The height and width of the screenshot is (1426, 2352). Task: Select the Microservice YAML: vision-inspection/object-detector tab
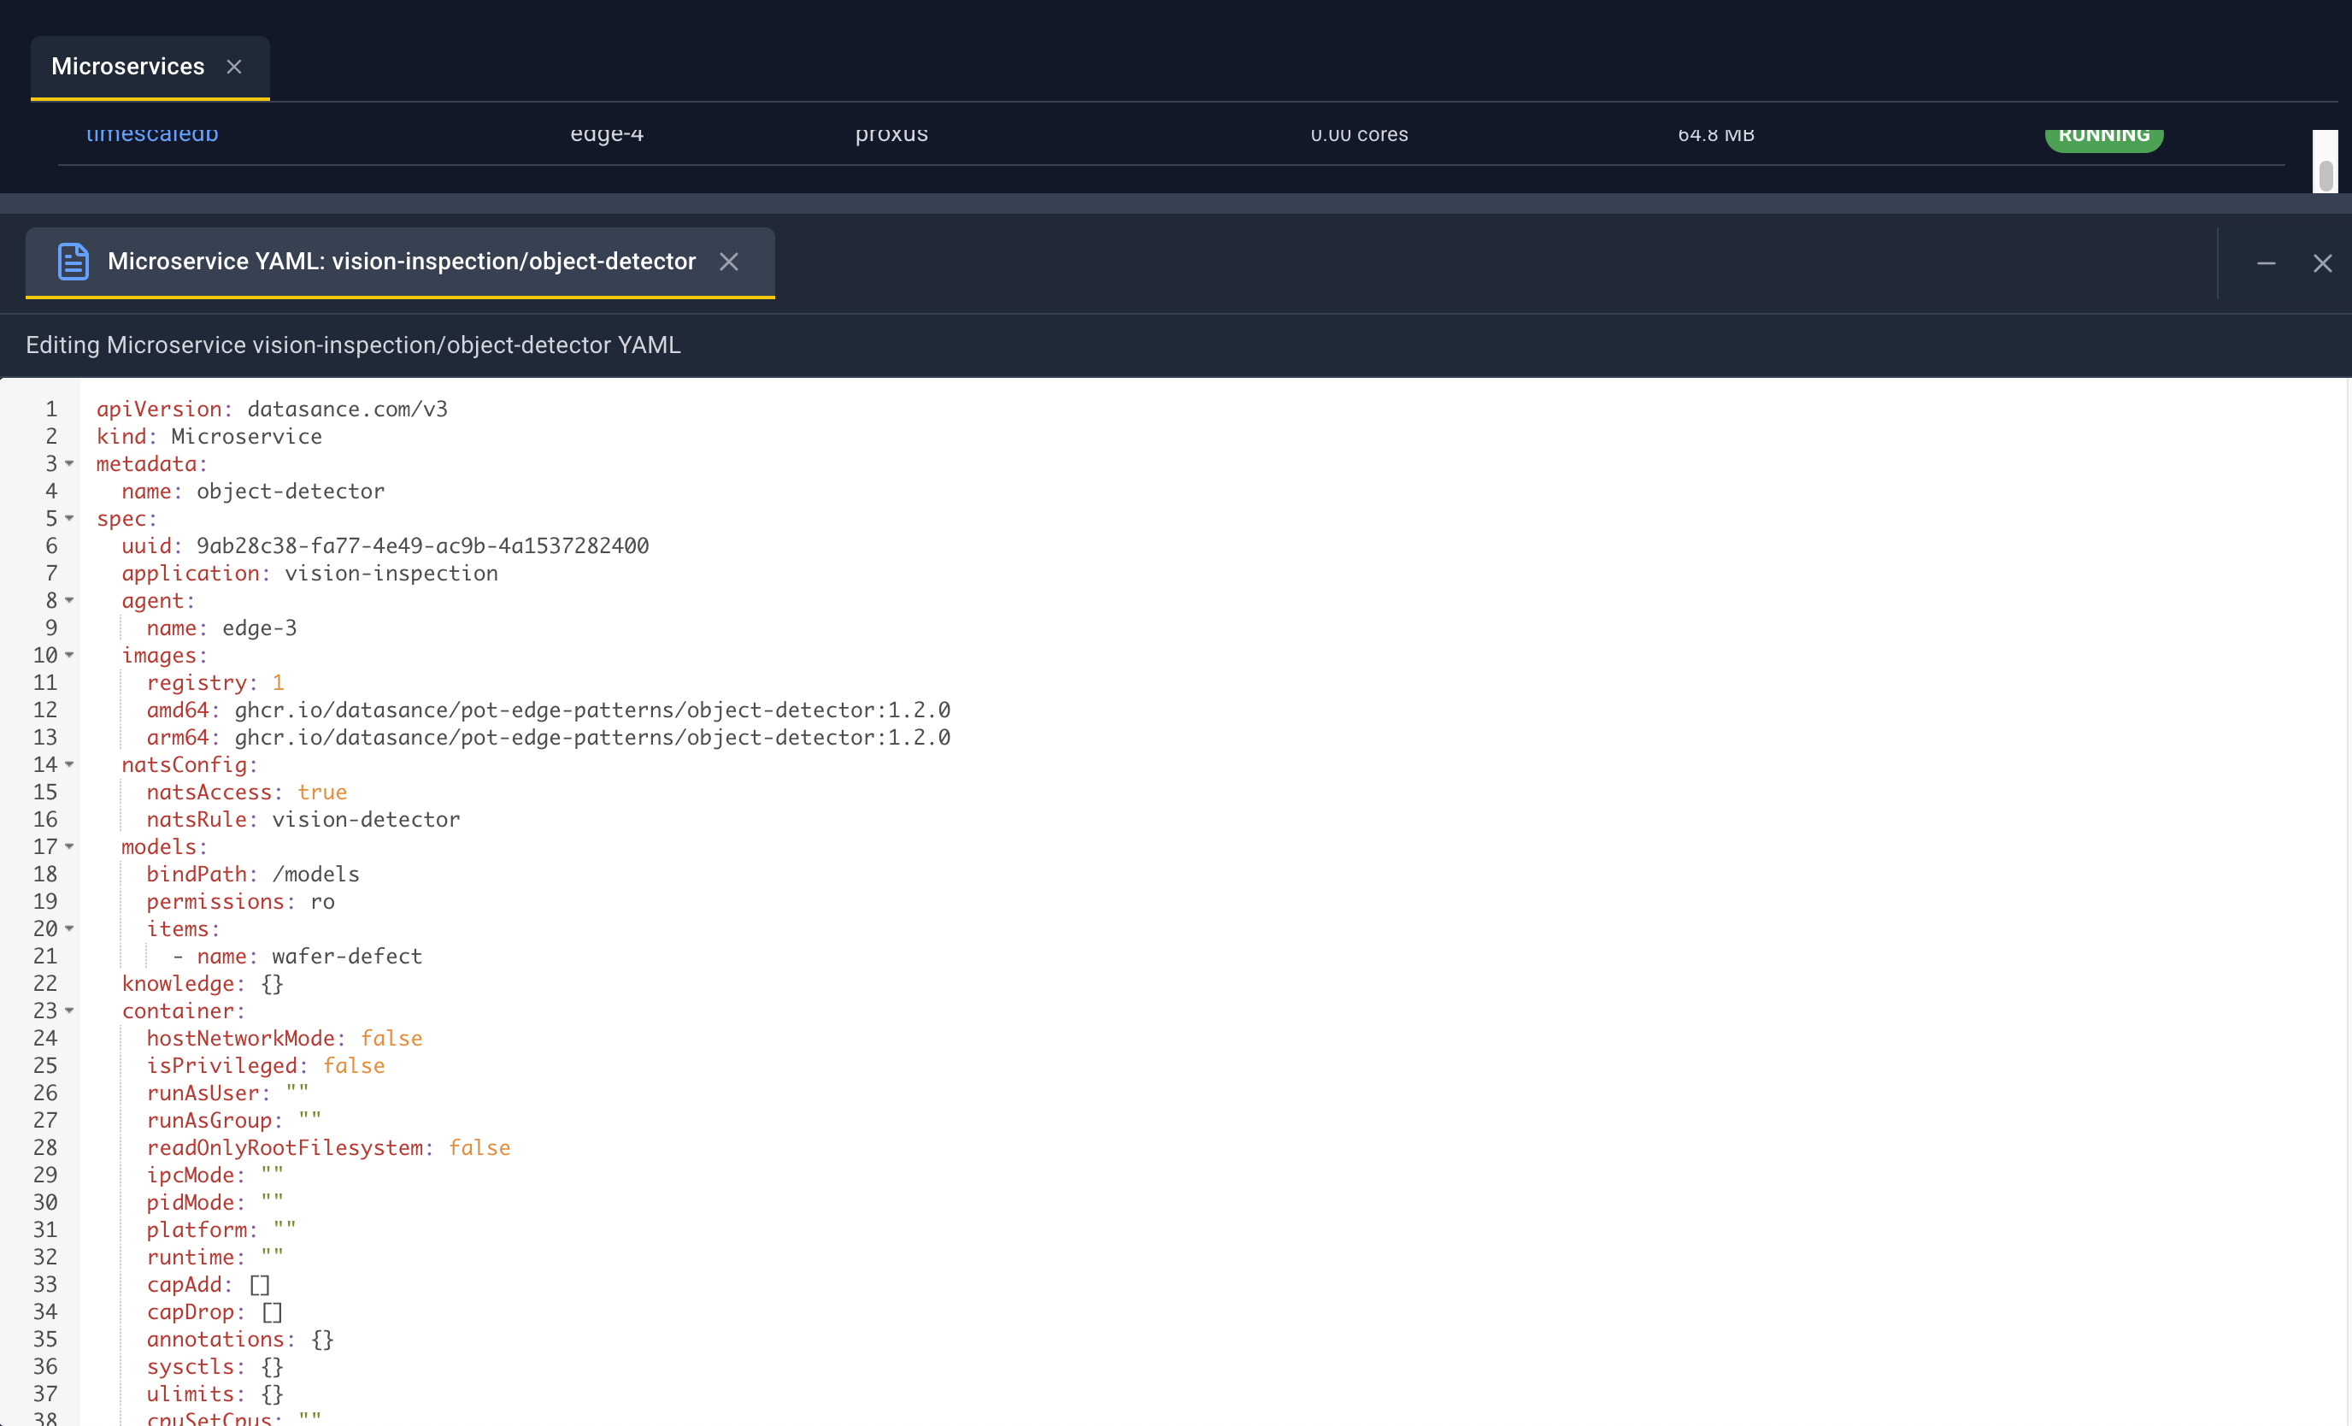coord(400,262)
